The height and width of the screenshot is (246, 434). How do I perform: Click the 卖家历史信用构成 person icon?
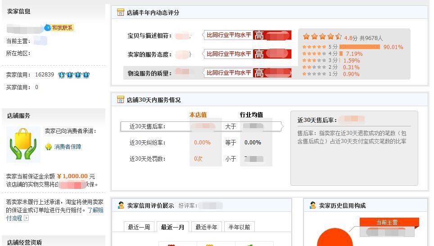coord(312,206)
